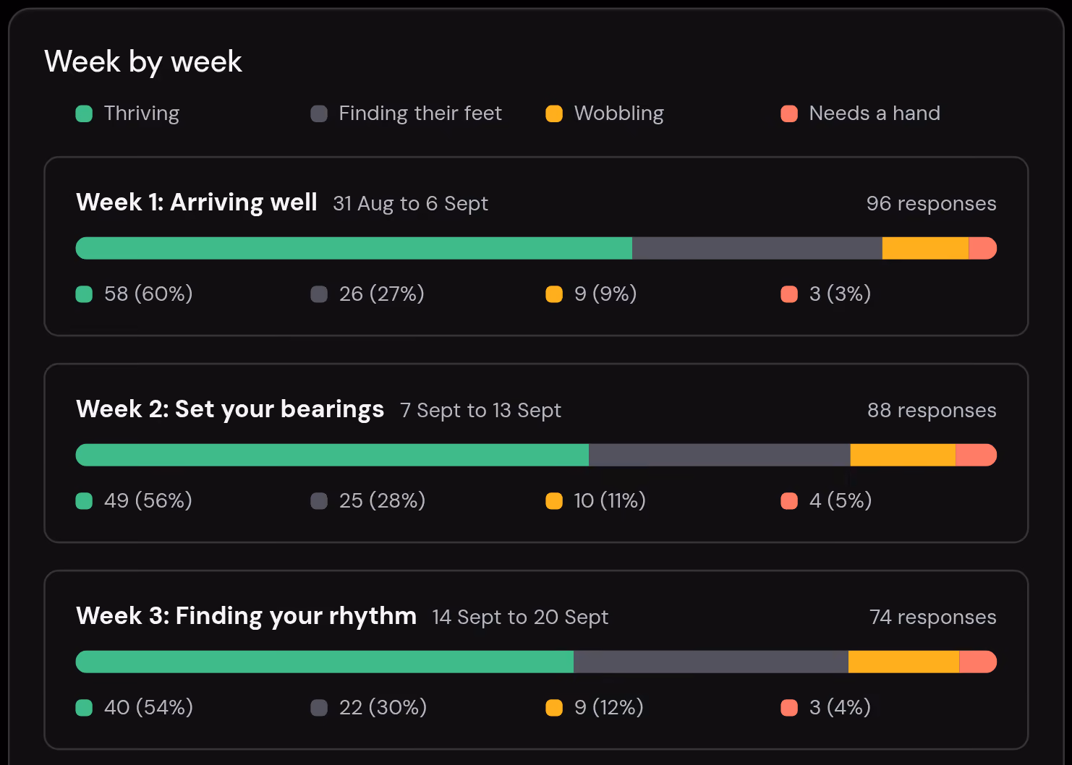Click red segment in Week 1 bar
Viewport: 1072px width, 765px height.
983,248
